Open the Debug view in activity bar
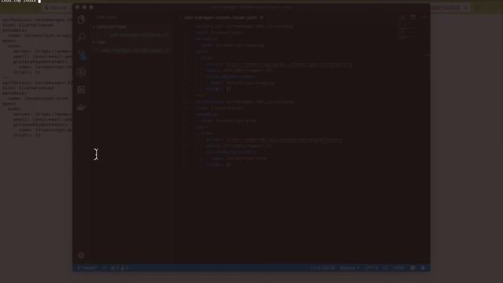 [81, 72]
